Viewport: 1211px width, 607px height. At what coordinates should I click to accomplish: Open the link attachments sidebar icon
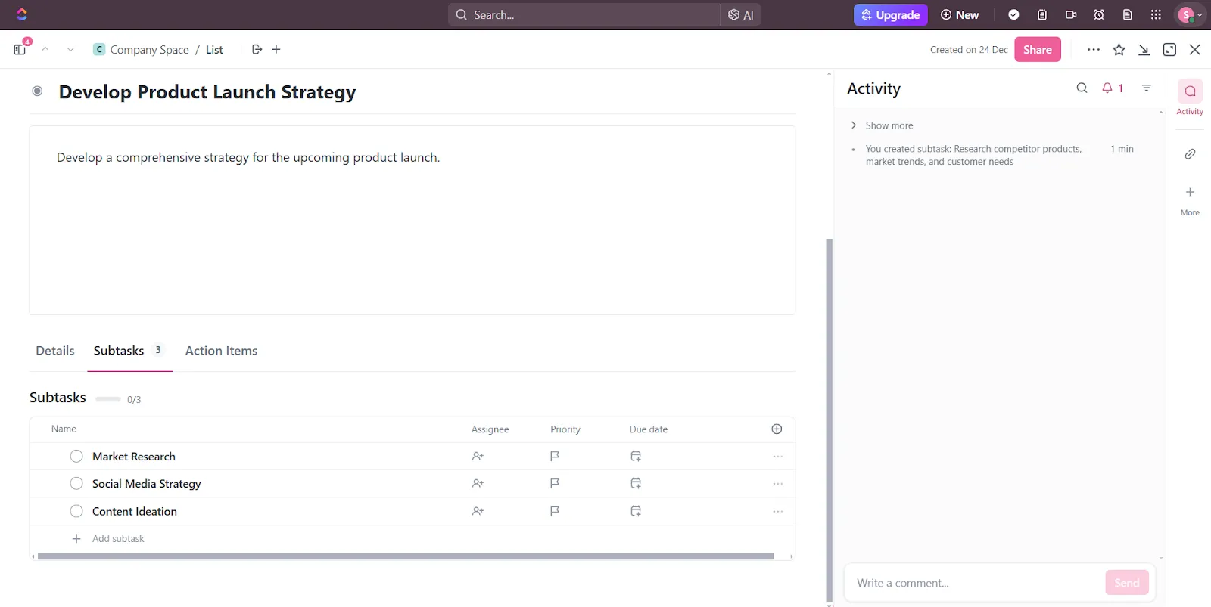1190,154
